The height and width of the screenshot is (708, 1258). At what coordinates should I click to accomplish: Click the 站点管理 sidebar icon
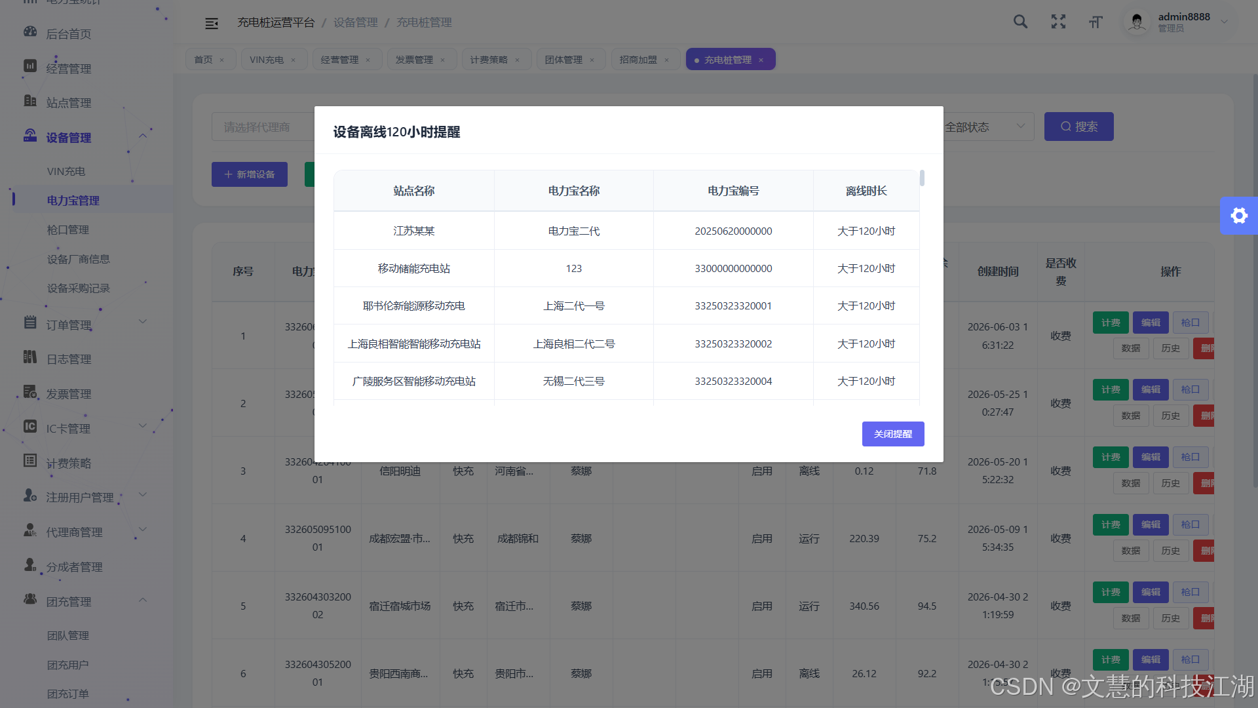[x=30, y=101]
